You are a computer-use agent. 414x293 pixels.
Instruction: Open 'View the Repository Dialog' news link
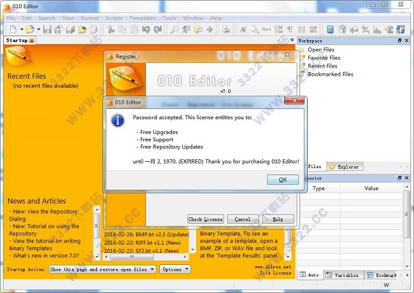tap(43, 215)
